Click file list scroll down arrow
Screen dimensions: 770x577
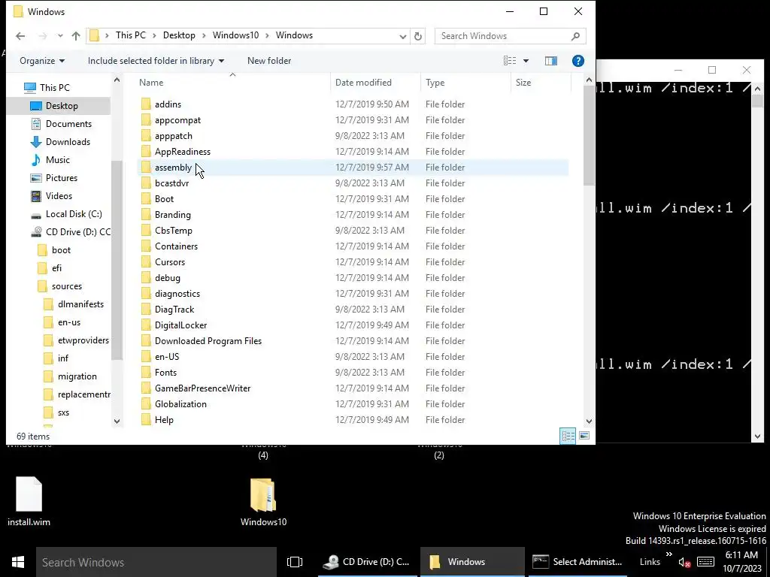(x=589, y=421)
